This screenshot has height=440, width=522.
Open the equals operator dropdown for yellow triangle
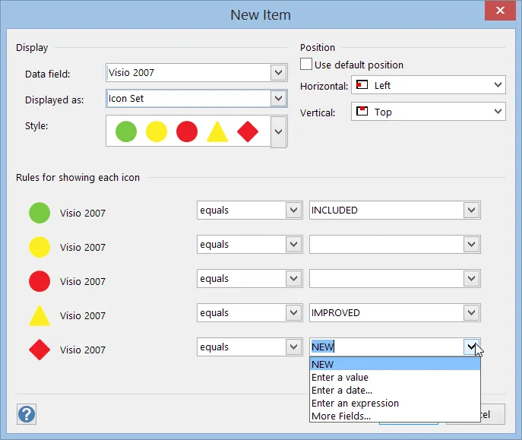(x=293, y=312)
